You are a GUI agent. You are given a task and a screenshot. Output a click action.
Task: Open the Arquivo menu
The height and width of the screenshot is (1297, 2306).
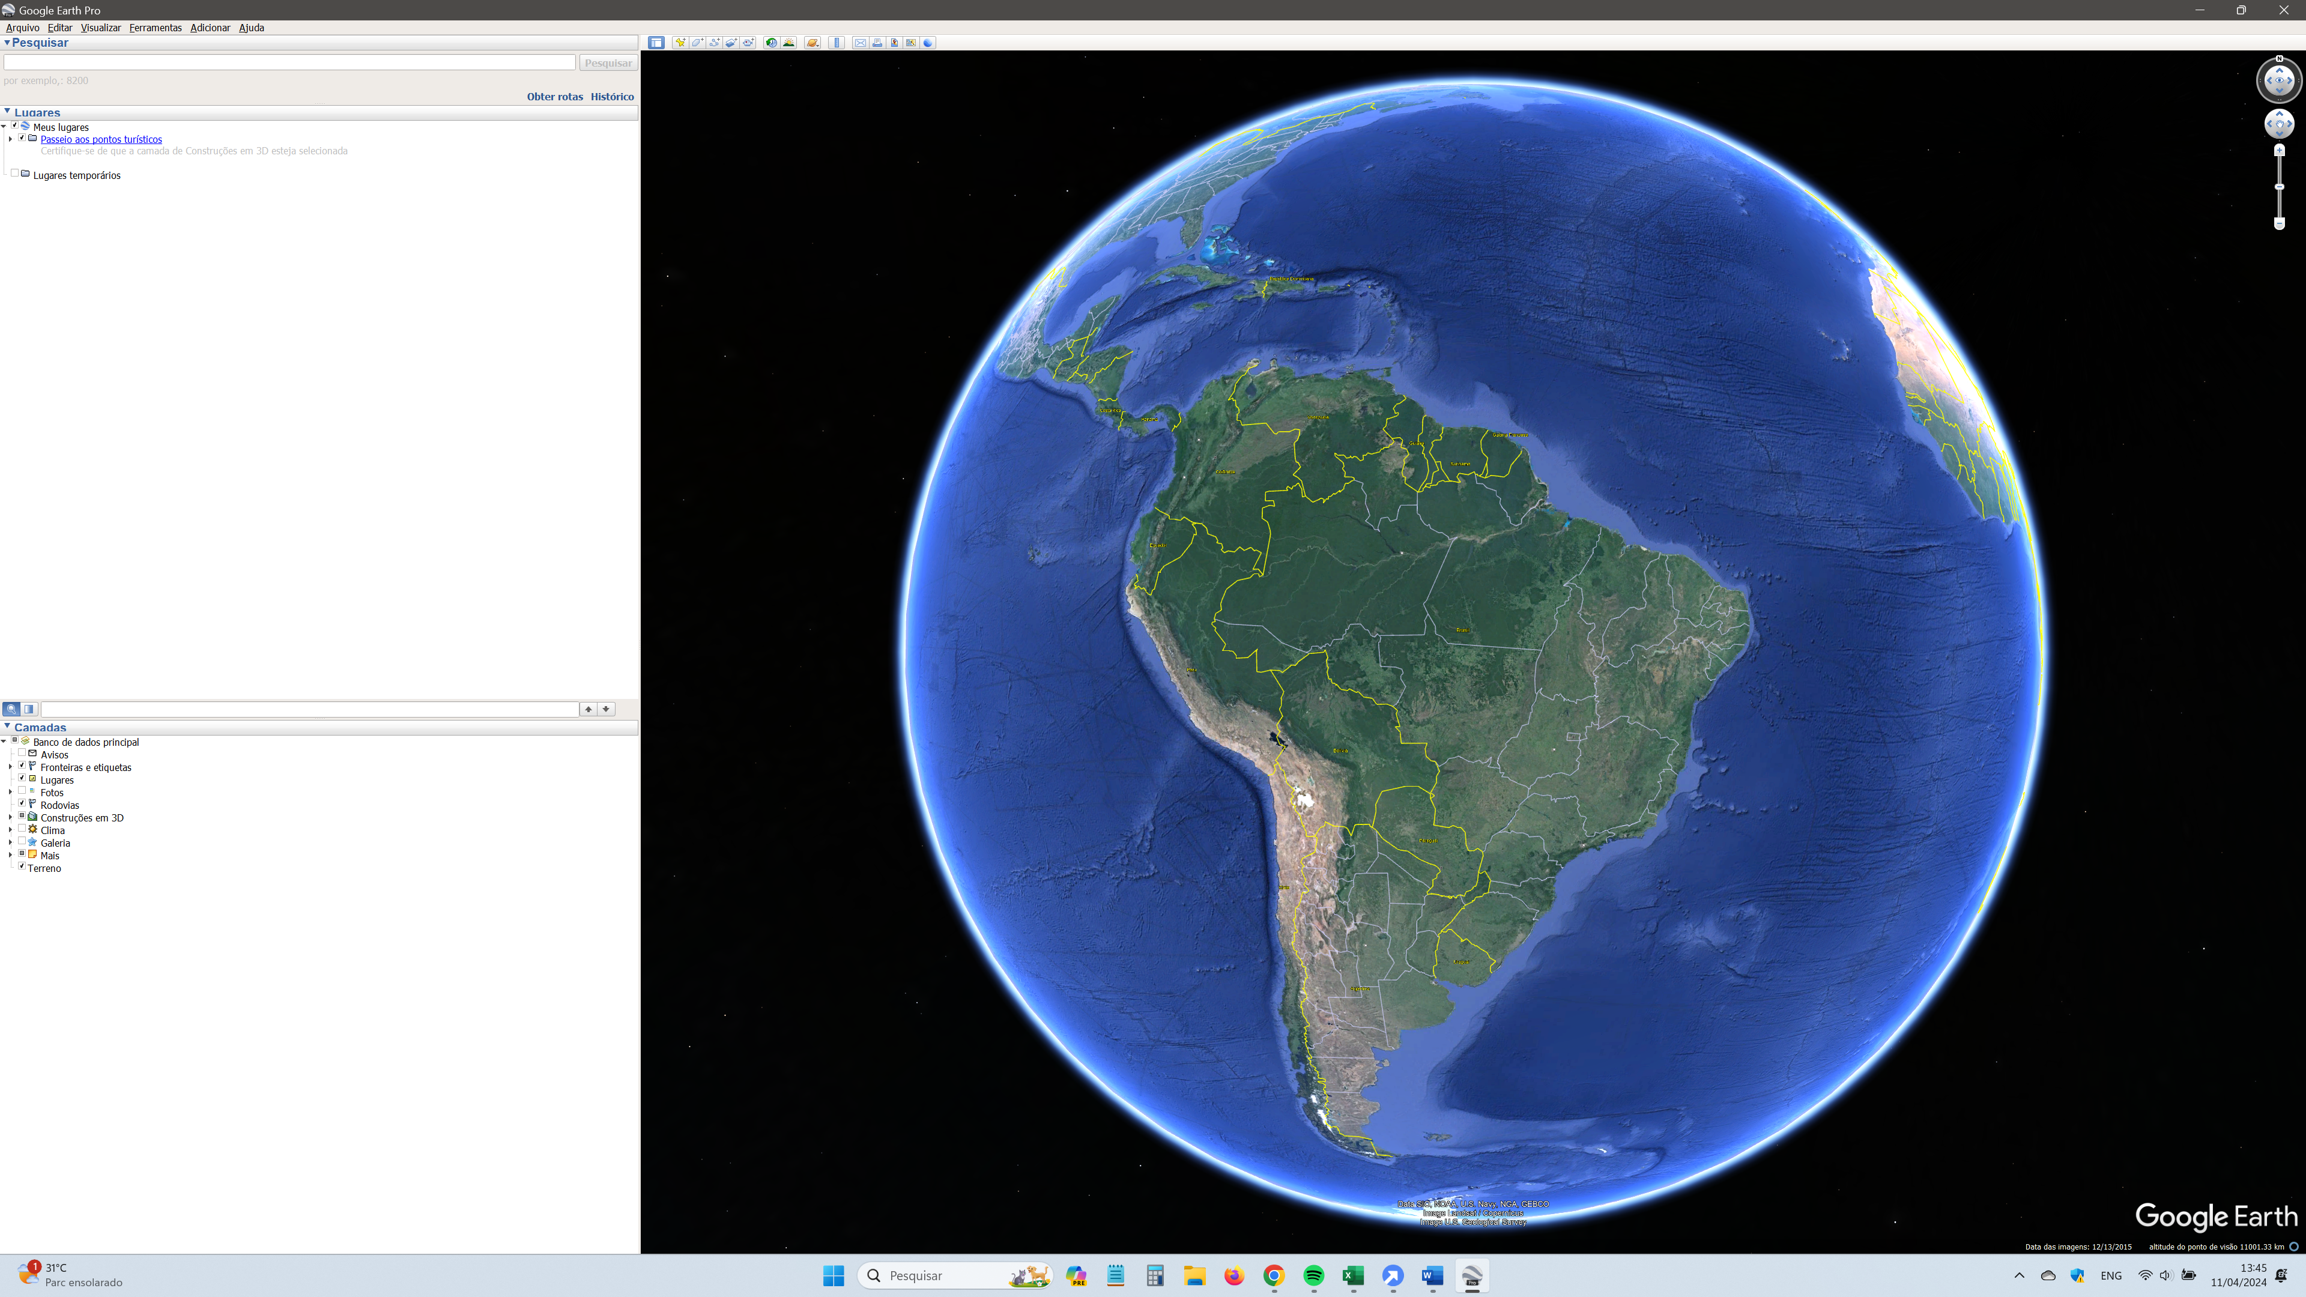(22, 28)
